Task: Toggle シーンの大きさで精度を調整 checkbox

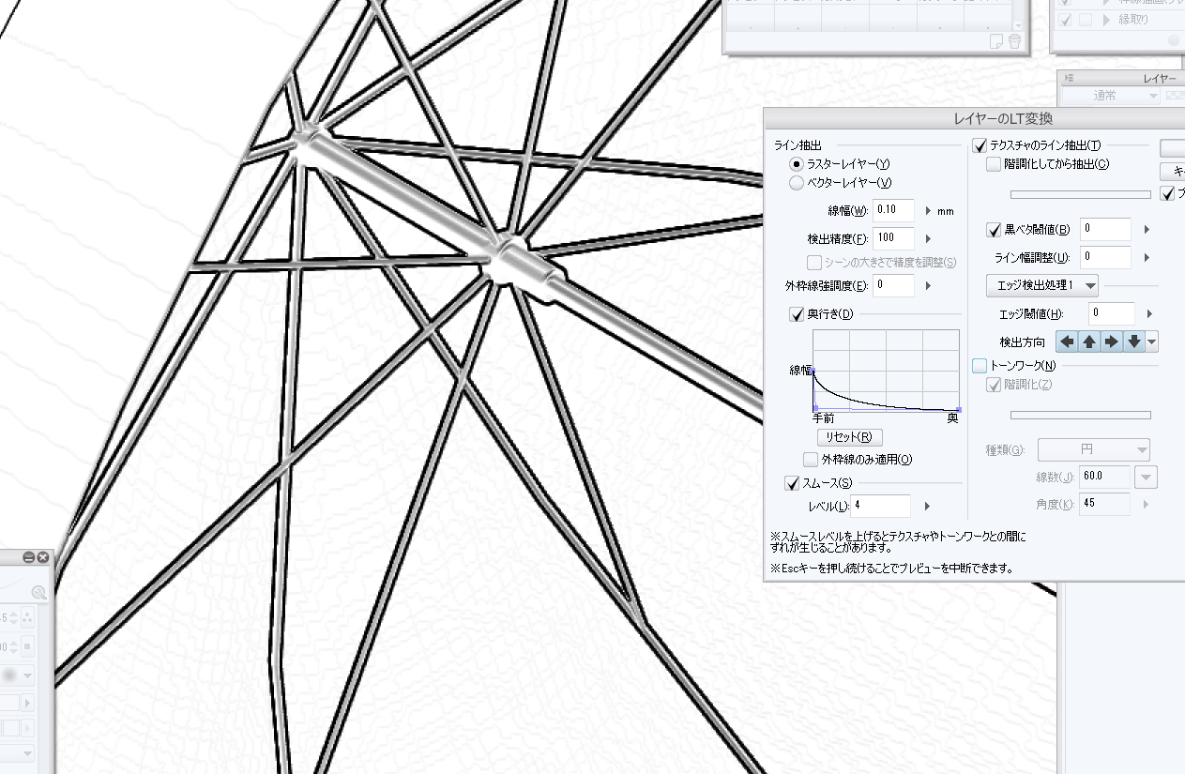Action: point(814,263)
